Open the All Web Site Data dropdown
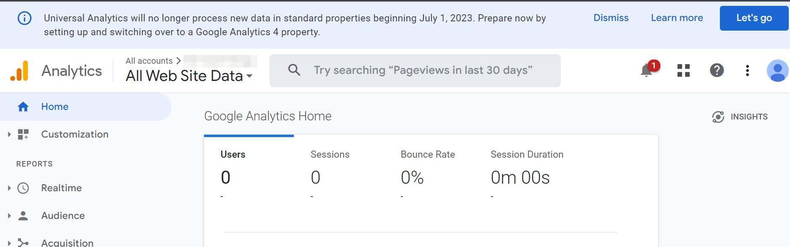Viewport: 790px width, 247px height. (x=189, y=76)
